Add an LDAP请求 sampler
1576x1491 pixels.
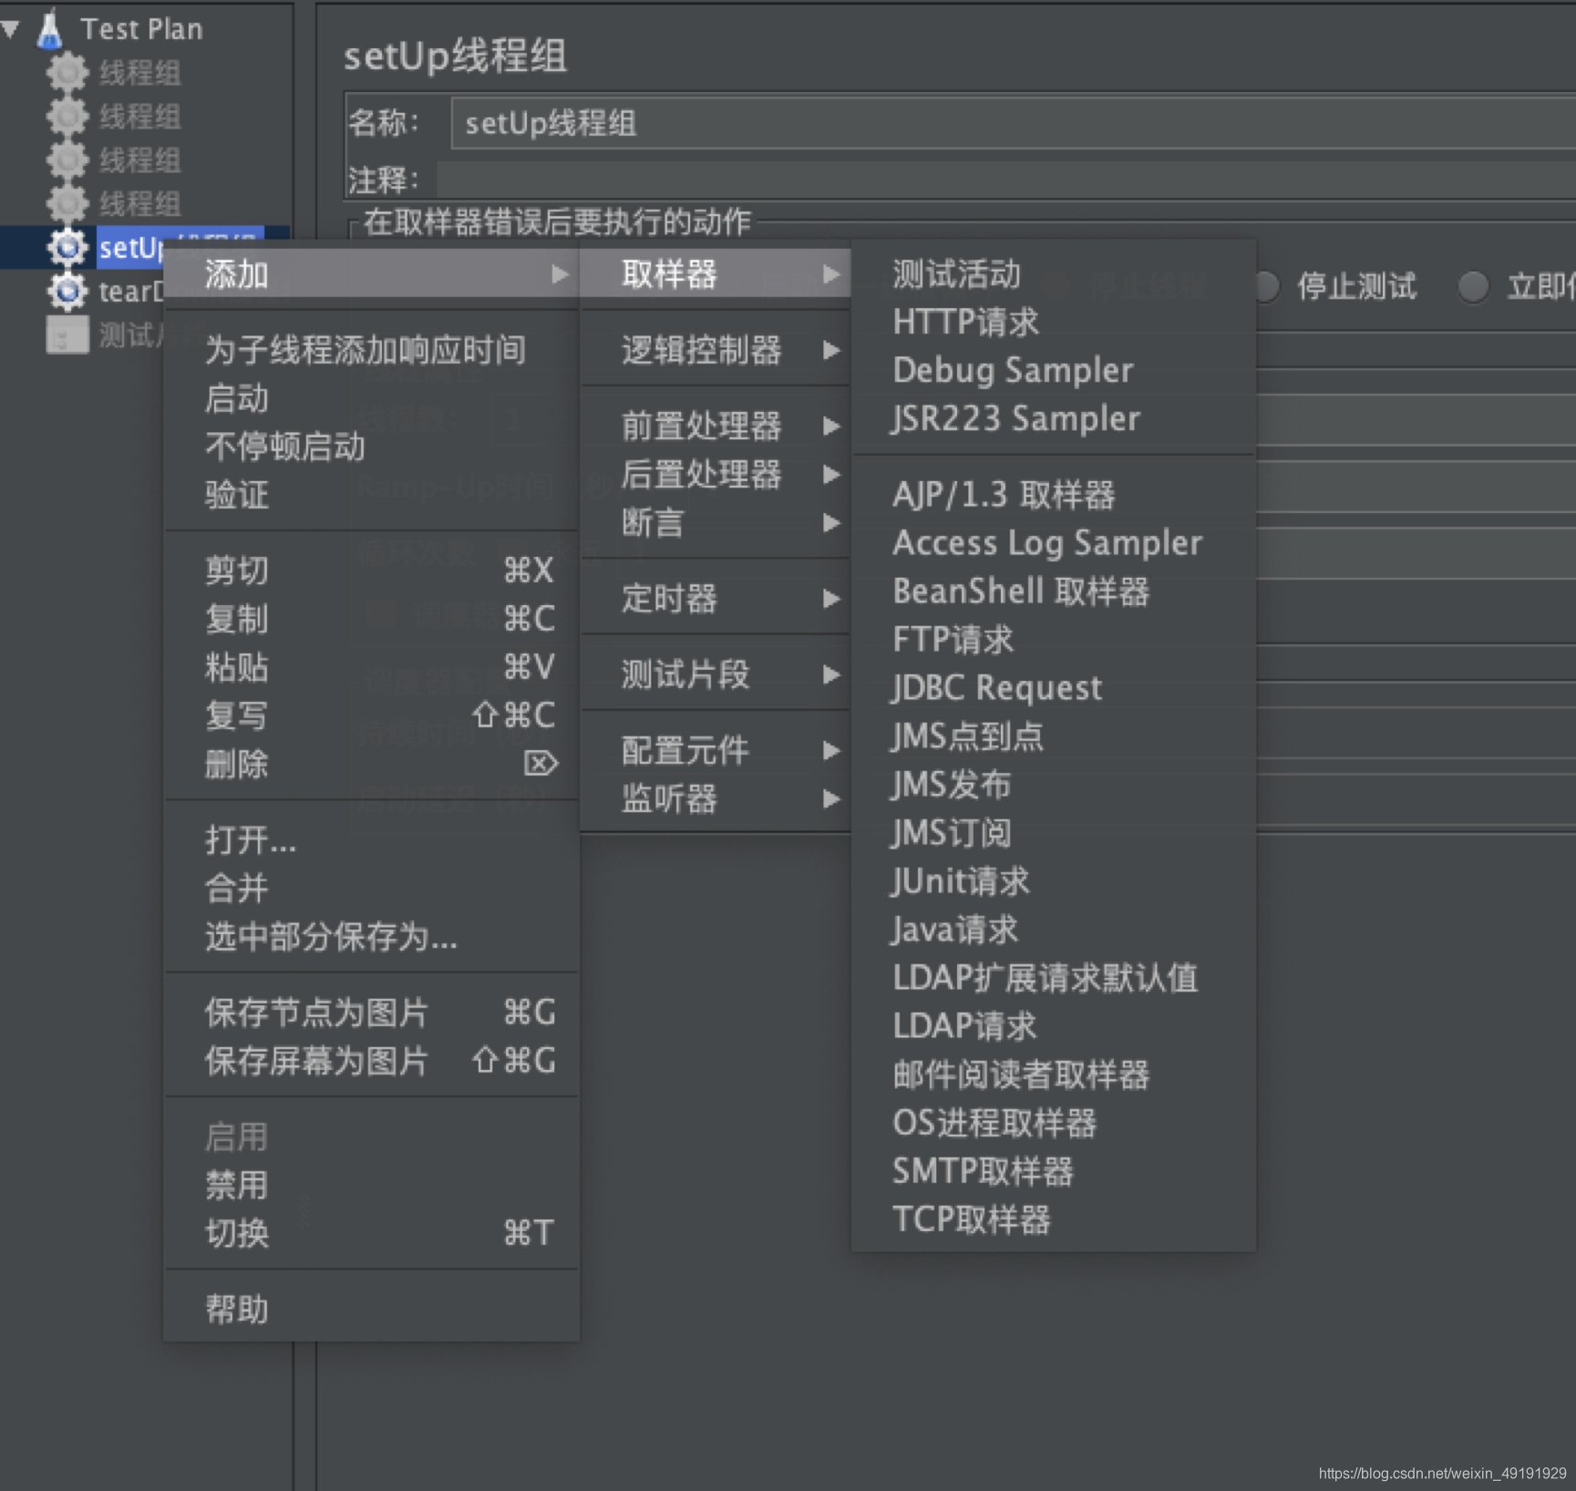pos(1054,1026)
